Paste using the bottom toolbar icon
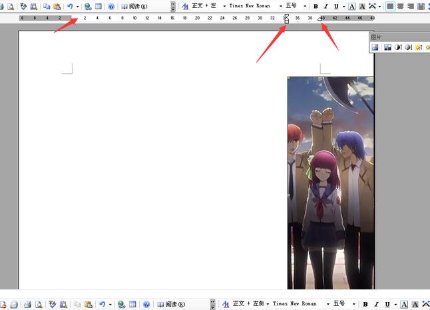Image resolution: width=430 pixels, height=310 pixels. click(x=89, y=304)
